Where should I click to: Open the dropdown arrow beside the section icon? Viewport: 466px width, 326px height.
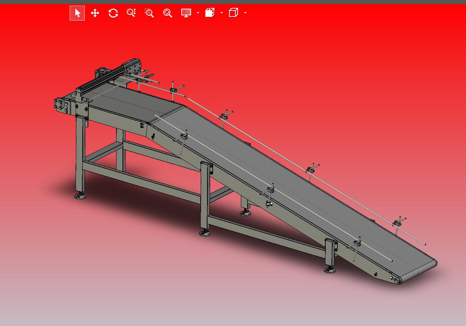(x=222, y=13)
